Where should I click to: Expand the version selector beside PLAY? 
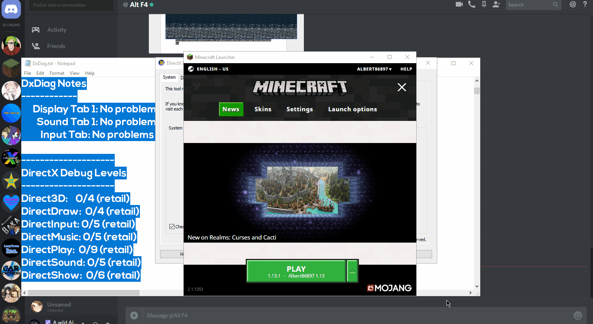point(352,271)
